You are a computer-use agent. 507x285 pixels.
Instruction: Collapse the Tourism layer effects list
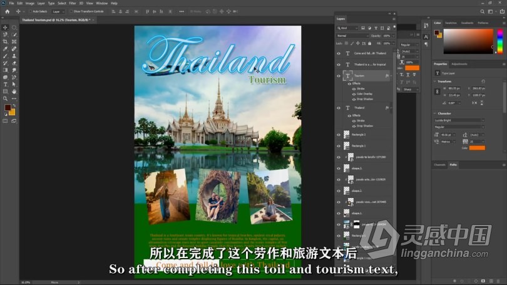click(x=391, y=76)
